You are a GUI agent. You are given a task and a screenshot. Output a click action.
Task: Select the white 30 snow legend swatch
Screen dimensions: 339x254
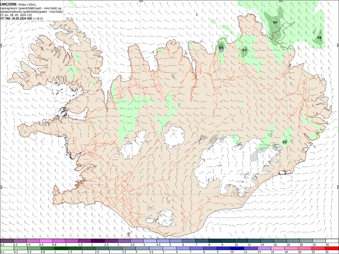(x=332, y=241)
